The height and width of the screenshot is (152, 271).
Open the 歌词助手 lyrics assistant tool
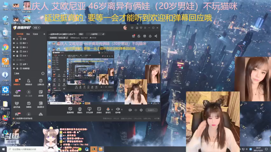pyautogui.click(x=41, y=105)
